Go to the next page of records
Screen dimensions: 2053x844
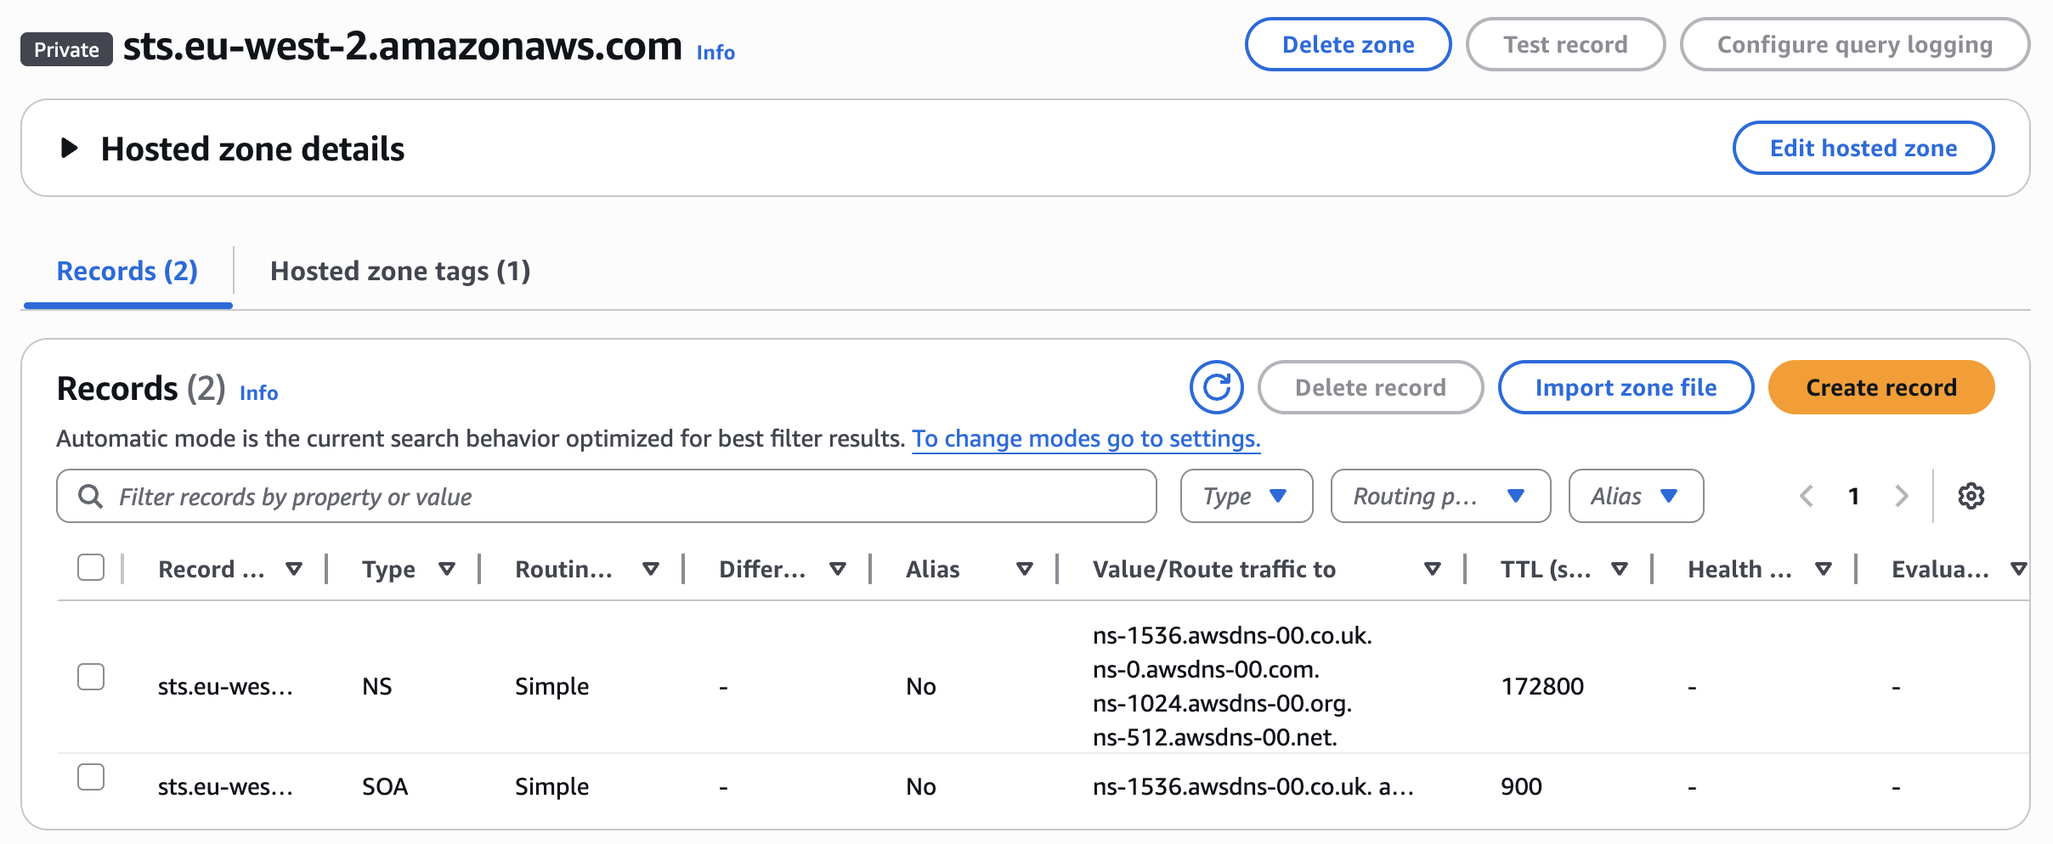[1901, 496]
